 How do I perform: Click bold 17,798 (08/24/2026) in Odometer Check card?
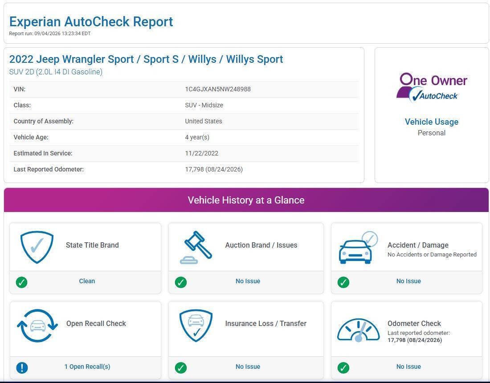pos(415,340)
